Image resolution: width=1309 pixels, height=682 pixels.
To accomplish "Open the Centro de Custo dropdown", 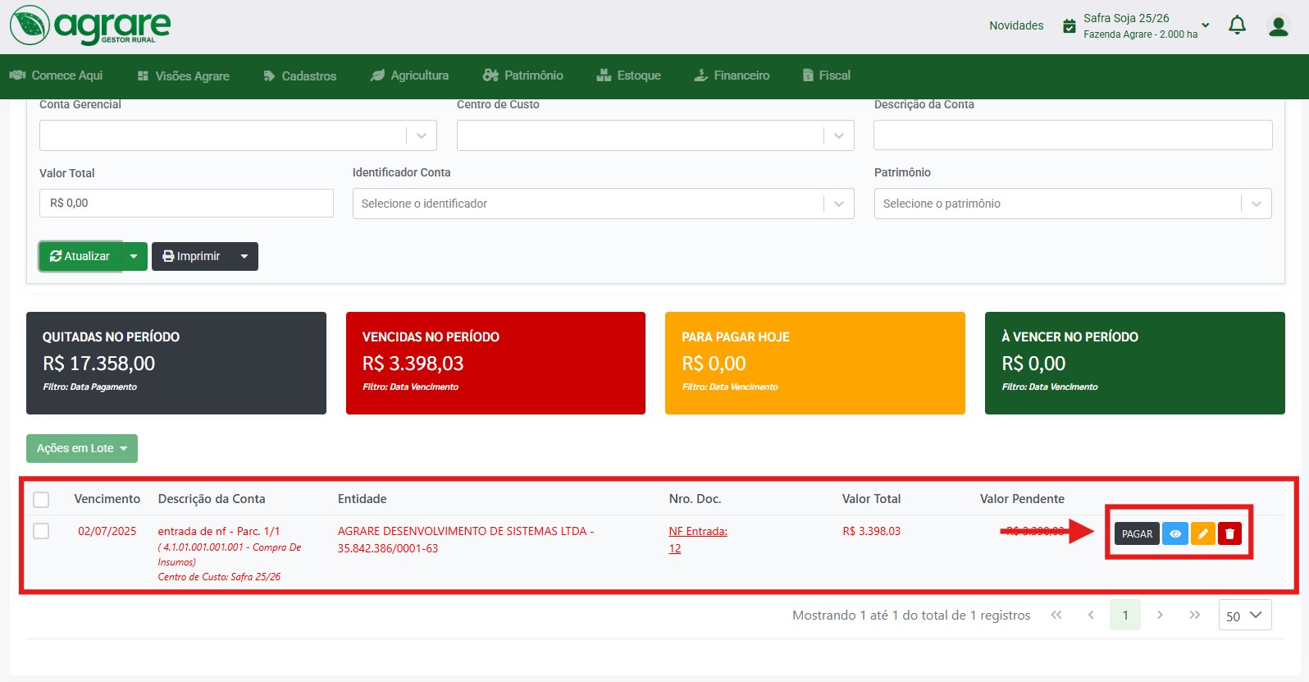I will click(x=838, y=135).
